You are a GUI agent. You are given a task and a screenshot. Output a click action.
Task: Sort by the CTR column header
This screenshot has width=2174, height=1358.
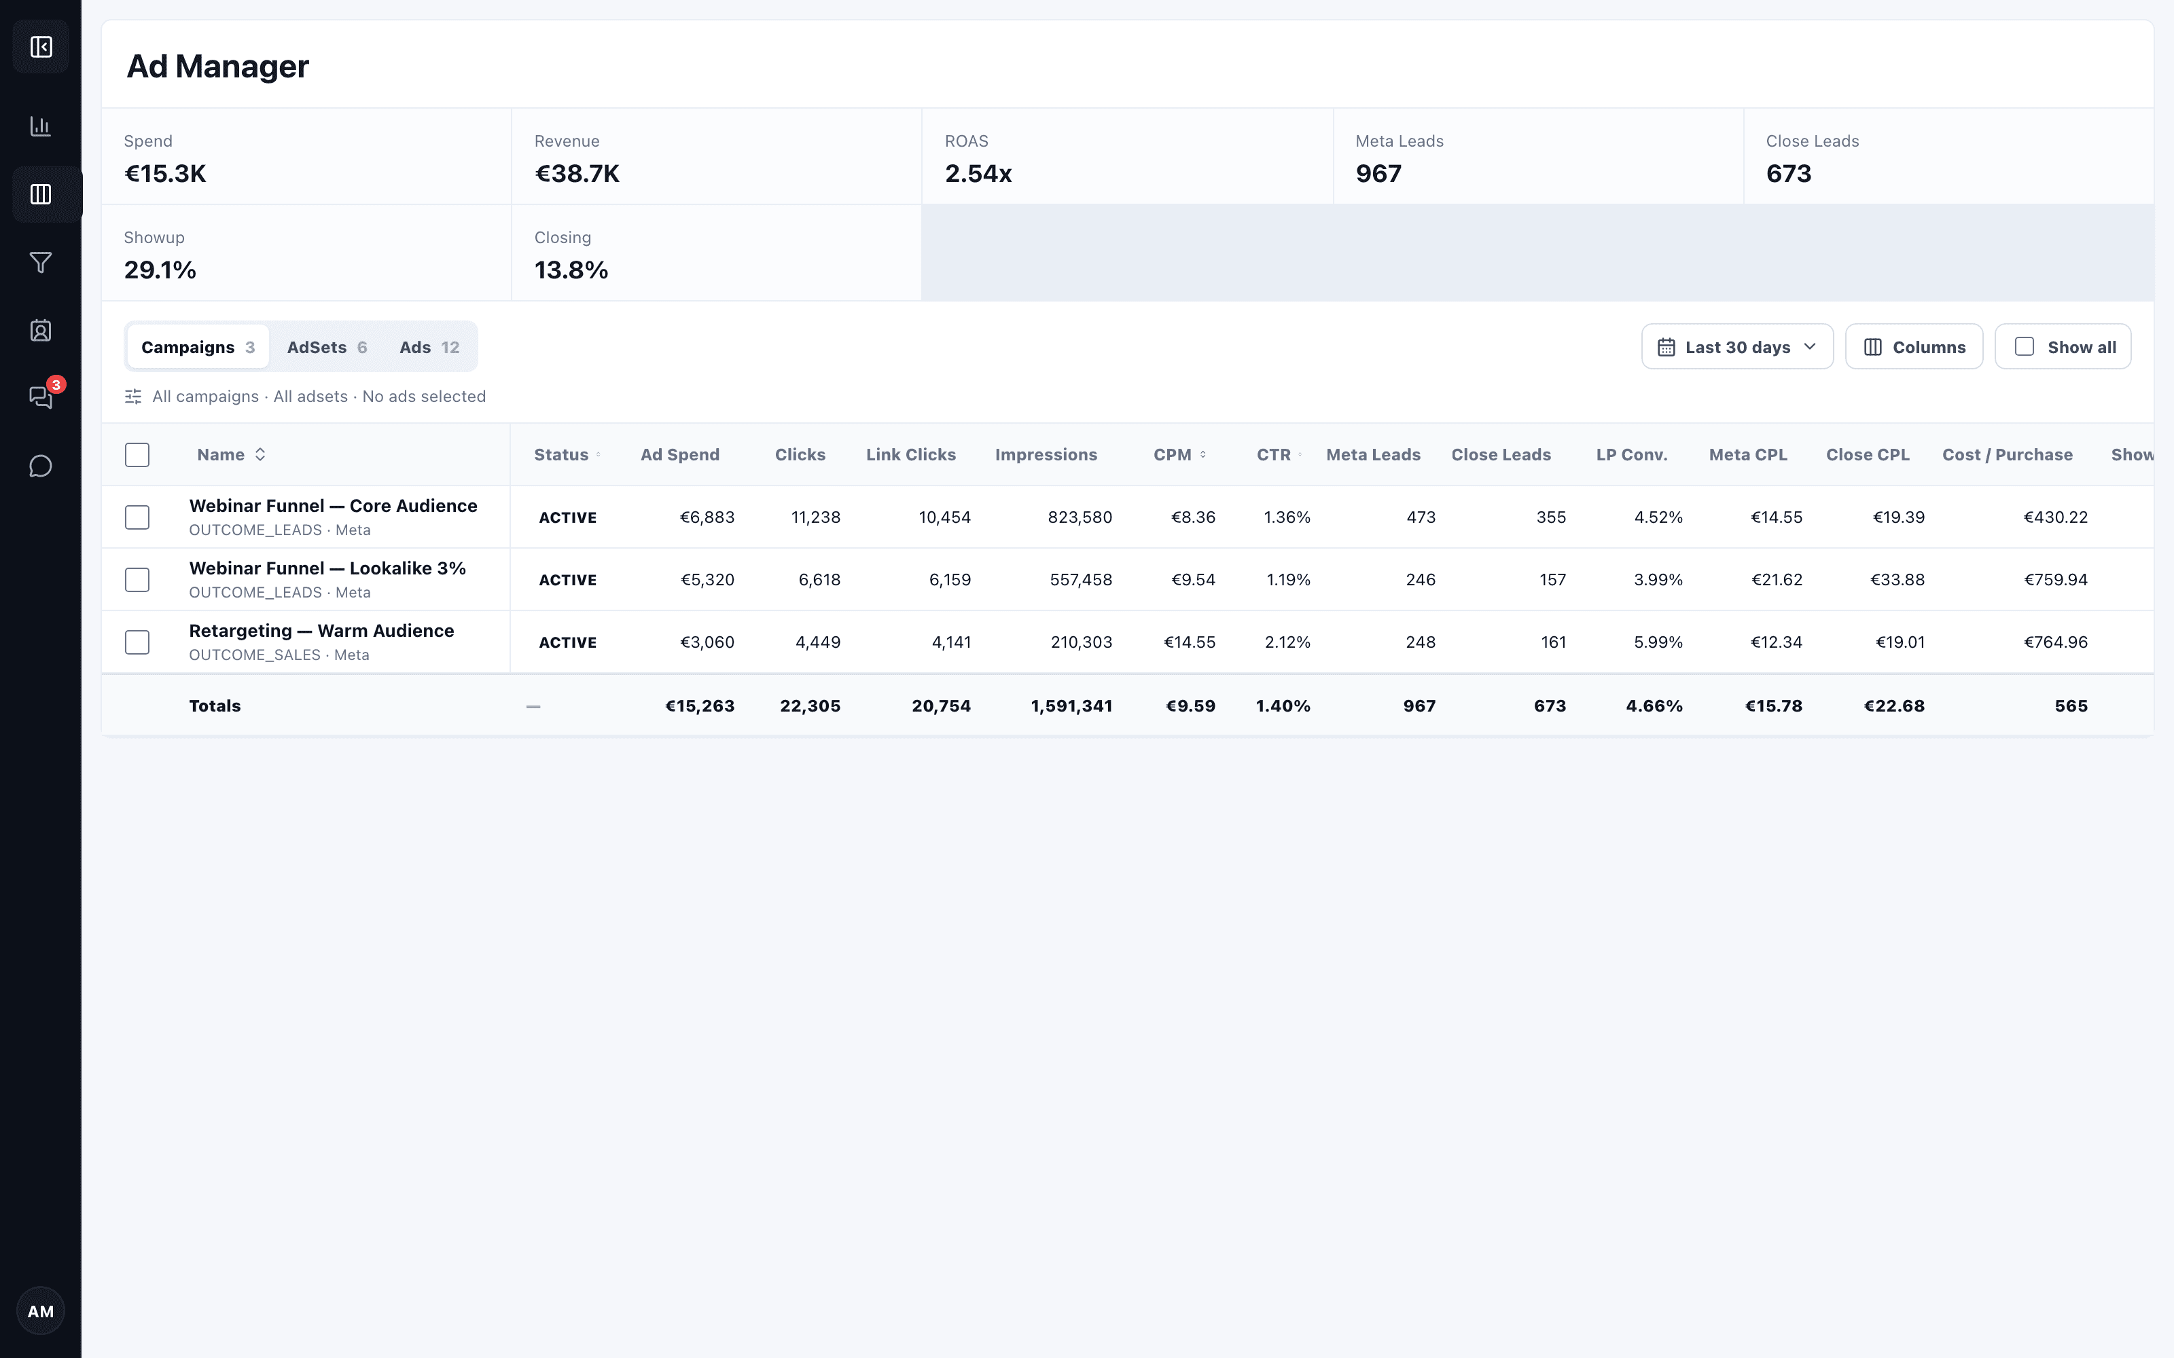(1279, 454)
